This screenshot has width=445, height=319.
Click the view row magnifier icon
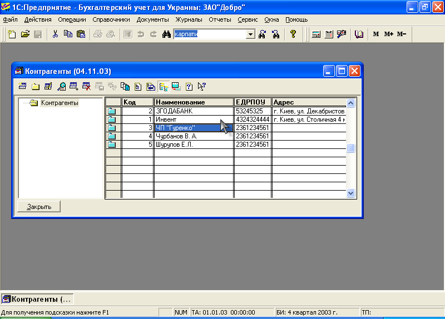click(x=61, y=87)
